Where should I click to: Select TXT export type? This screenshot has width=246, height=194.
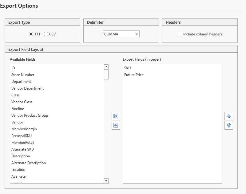tap(31, 34)
